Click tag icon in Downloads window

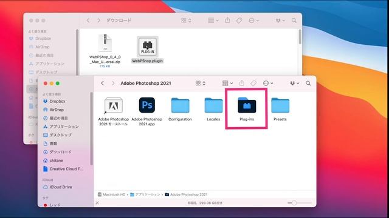(239, 21)
